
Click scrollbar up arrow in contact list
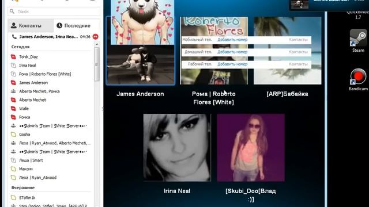click(97, 44)
